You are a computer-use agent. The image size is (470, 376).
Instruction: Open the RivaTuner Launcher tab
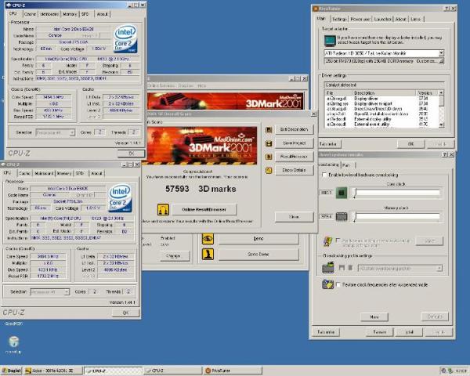[x=382, y=19]
